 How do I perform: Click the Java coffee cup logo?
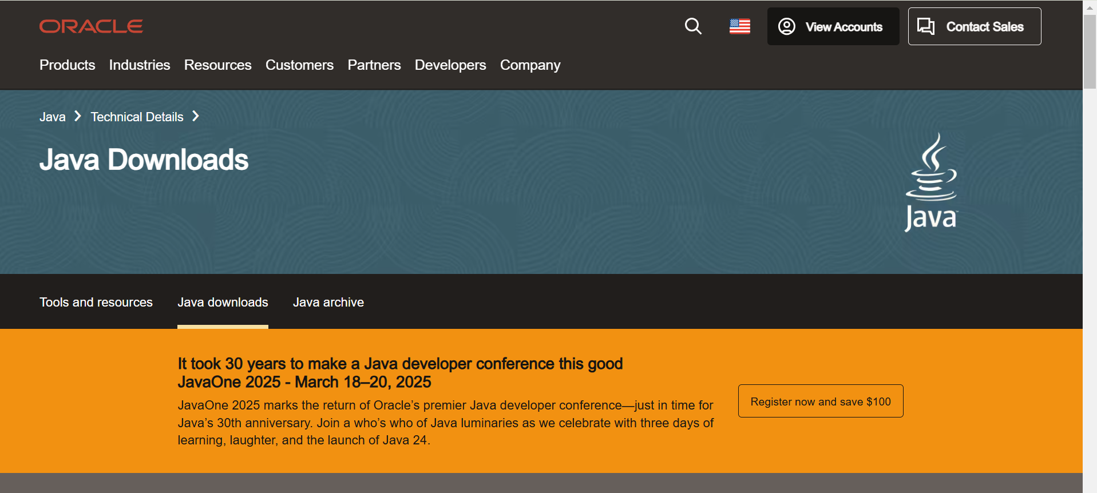coord(931,182)
